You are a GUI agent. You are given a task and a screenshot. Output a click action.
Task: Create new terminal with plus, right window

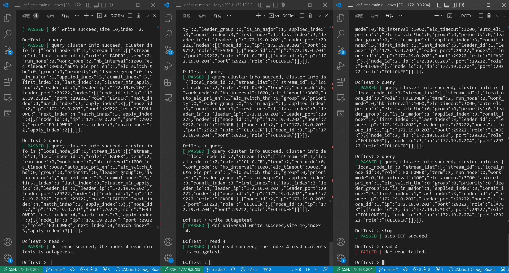tap(437, 16)
